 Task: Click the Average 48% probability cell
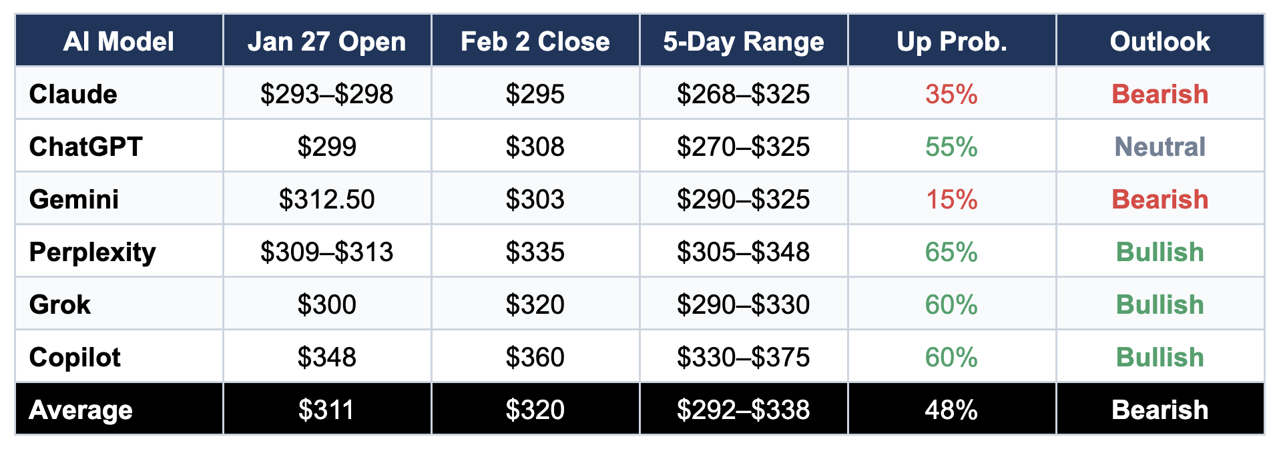(x=952, y=410)
